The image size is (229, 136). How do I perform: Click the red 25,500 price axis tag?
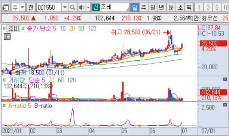tap(213, 43)
